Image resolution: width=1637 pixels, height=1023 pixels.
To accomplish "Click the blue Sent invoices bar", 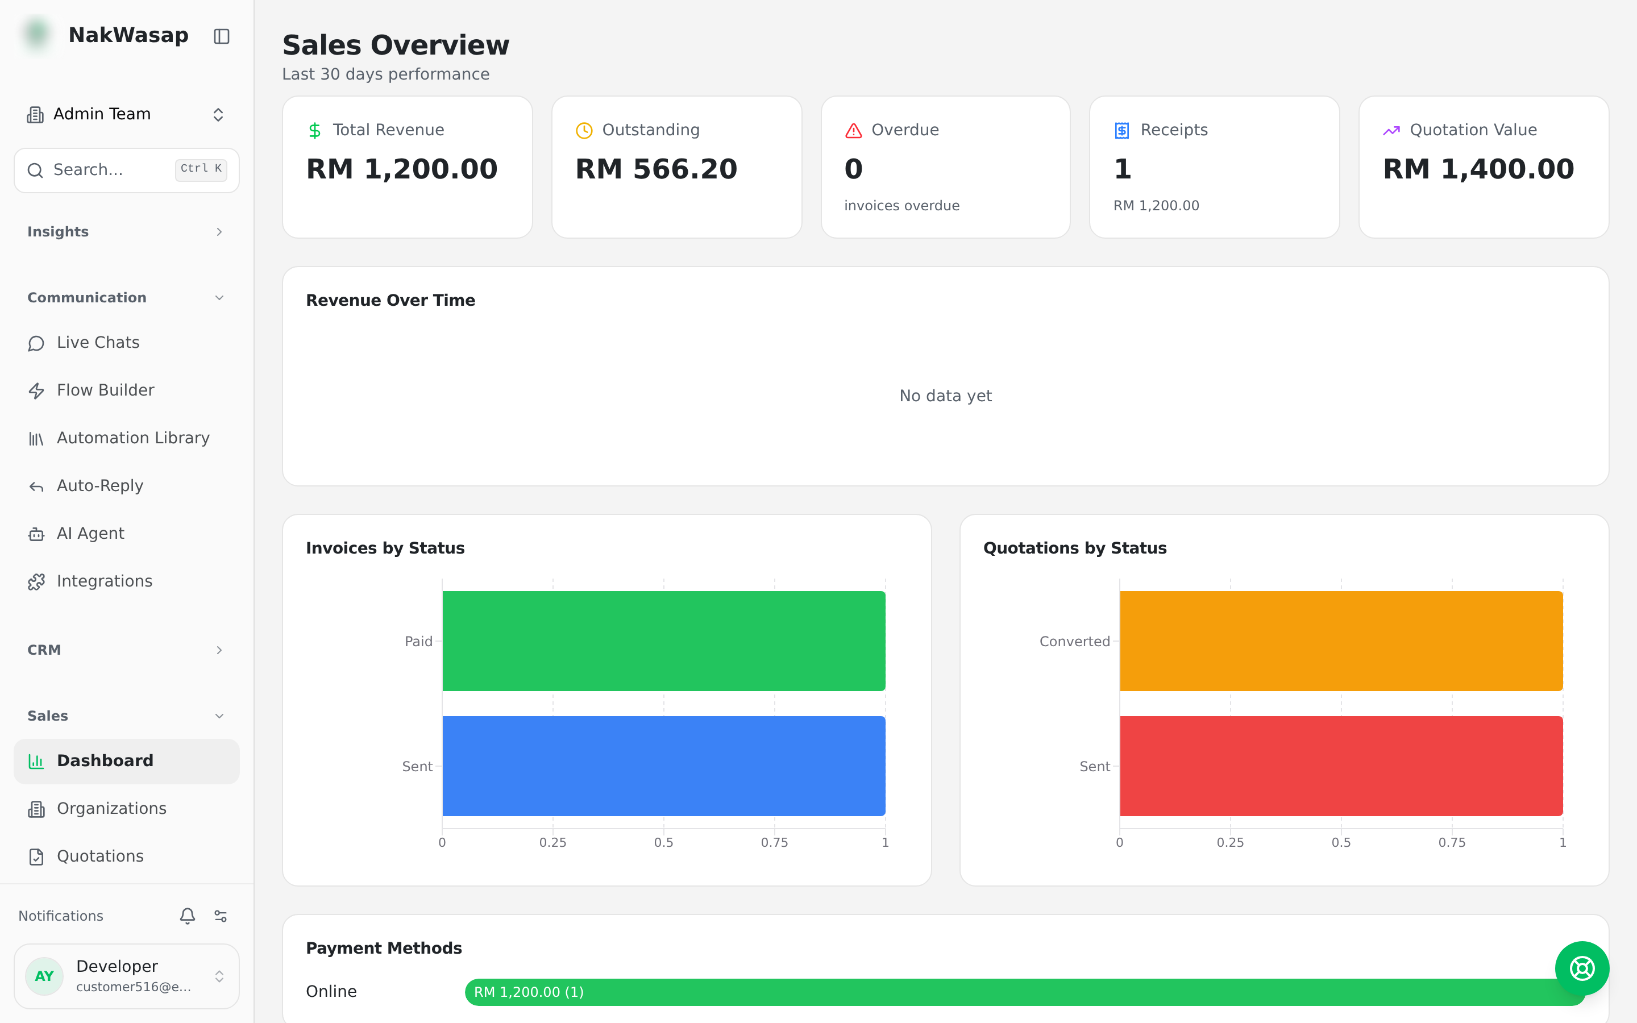I will 663,766.
